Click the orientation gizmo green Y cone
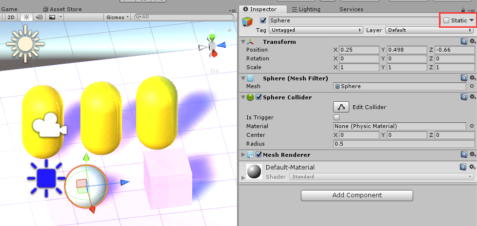 click(212, 38)
